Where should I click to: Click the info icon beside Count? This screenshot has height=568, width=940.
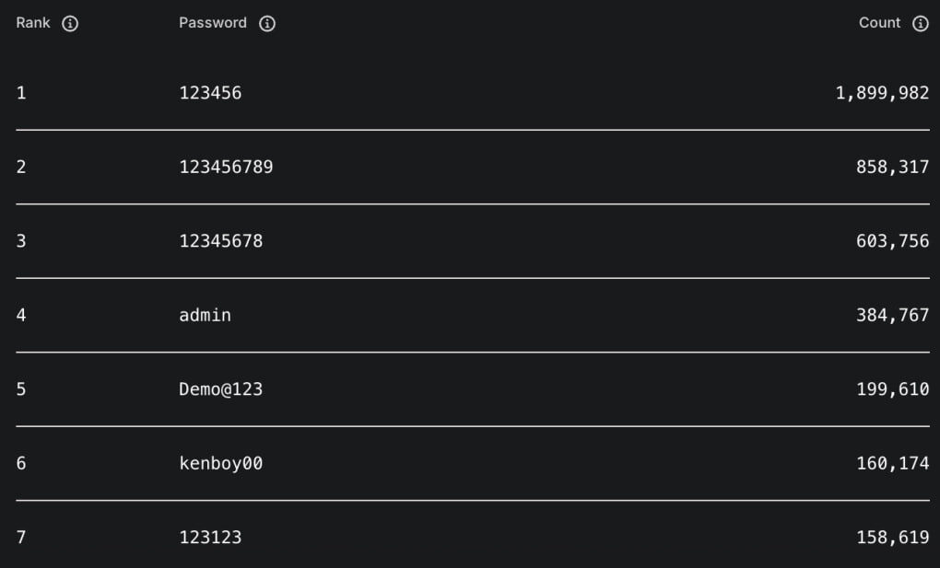920,24
